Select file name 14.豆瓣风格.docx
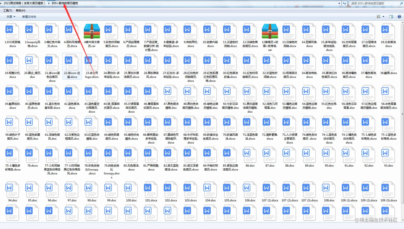Viewport: 404px width, 229px height. pyautogui.click(x=309, y=44)
